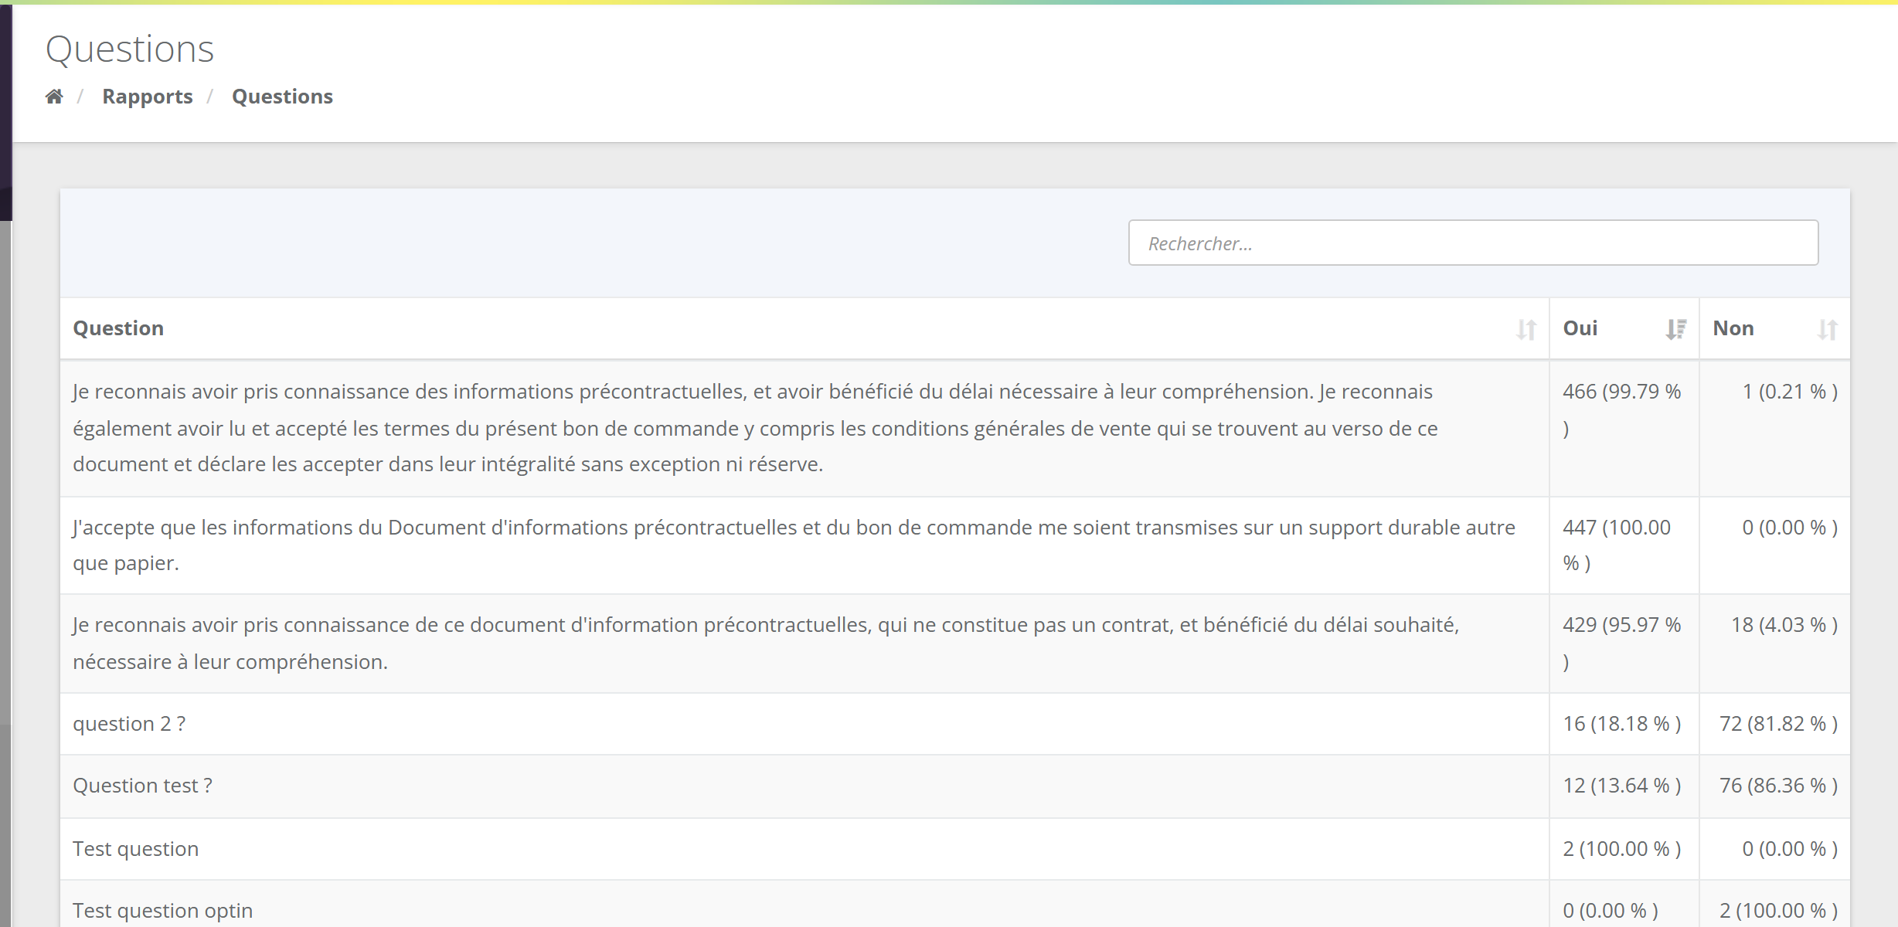Sort by Question column arrows icon

tap(1526, 329)
